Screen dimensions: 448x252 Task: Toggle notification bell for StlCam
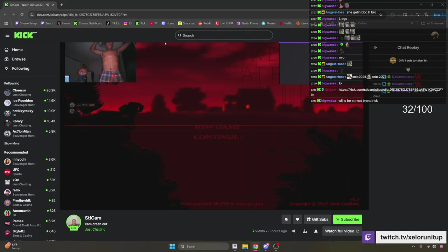tap(286, 219)
